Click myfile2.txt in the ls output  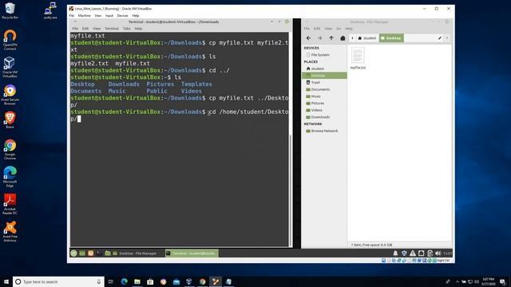point(89,64)
